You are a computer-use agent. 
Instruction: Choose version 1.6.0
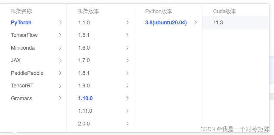tap(84, 48)
